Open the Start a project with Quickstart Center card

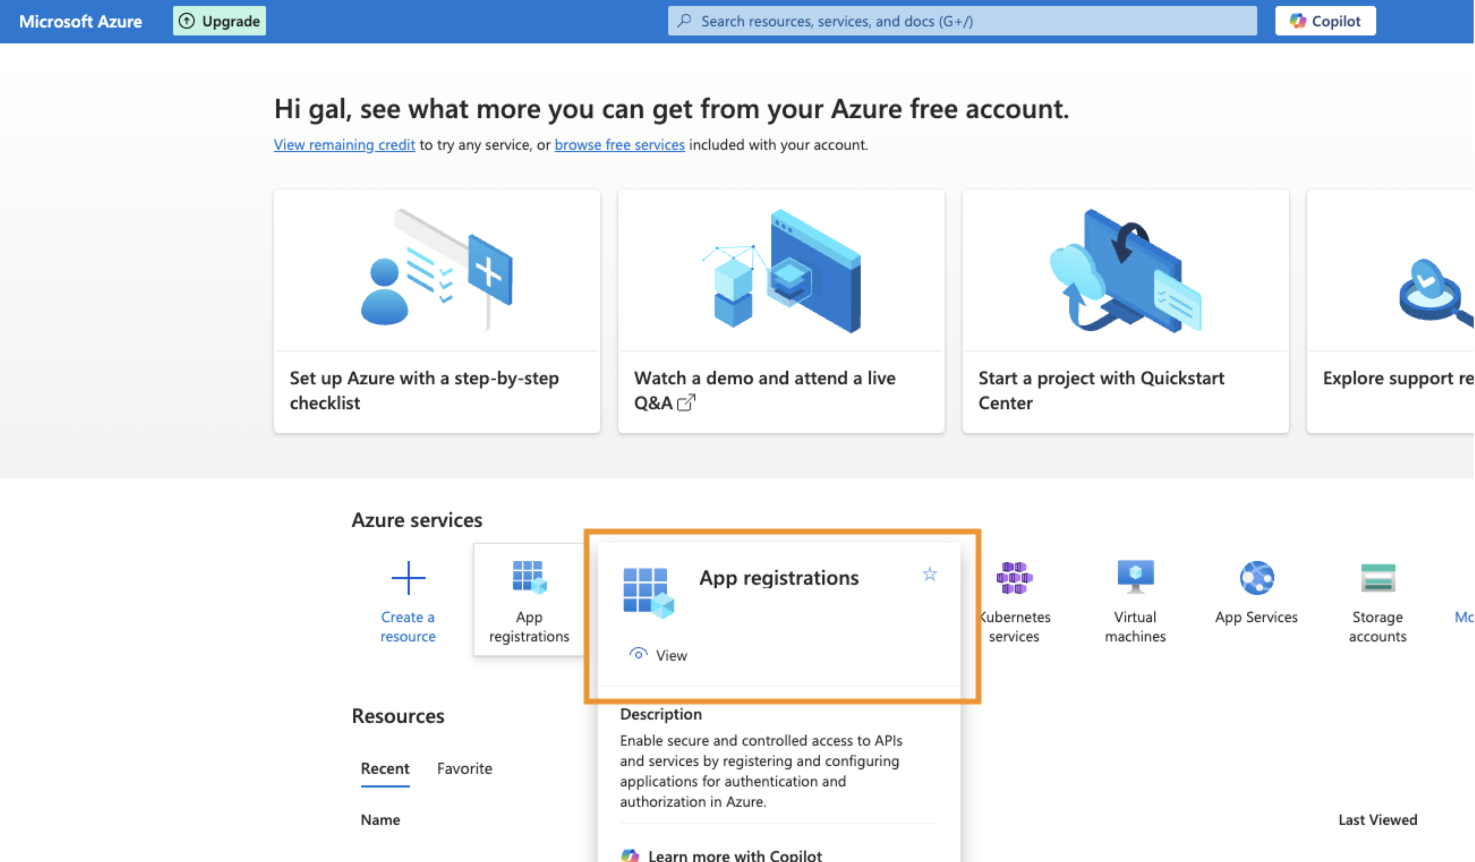1124,310
